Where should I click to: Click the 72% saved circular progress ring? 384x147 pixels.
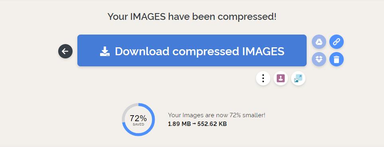[x=138, y=120]
